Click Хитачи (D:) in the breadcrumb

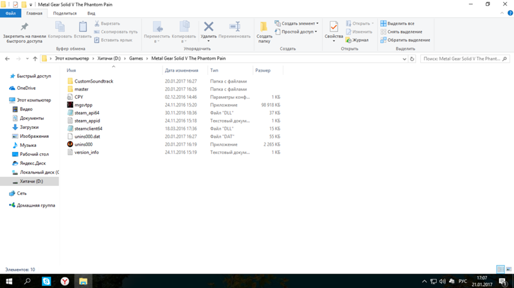(x=109, y=58)
